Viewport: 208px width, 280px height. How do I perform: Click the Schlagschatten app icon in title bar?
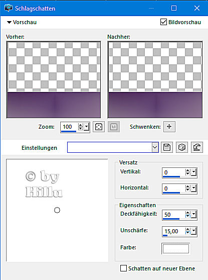tap(9, 8)
